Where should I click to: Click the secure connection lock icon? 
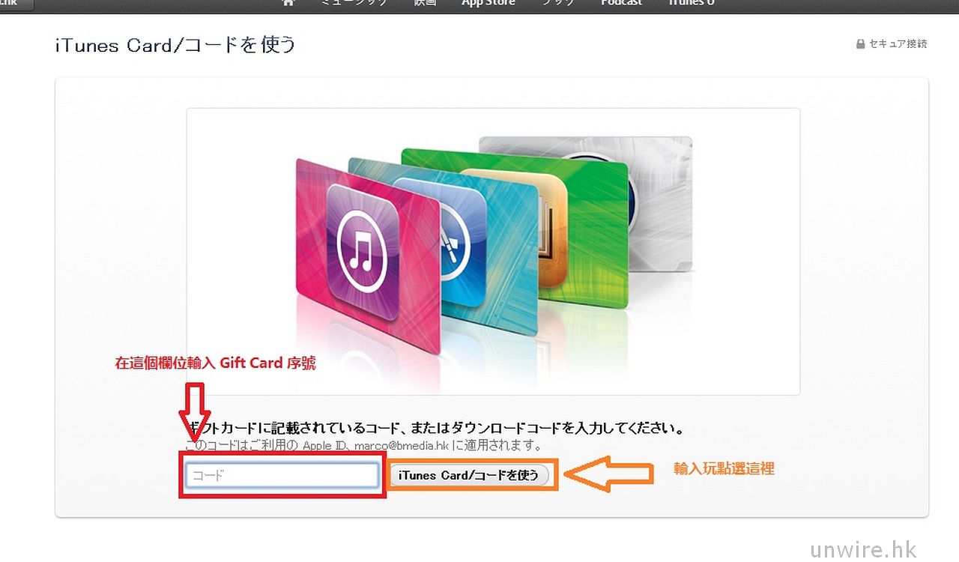pos(861,44)
